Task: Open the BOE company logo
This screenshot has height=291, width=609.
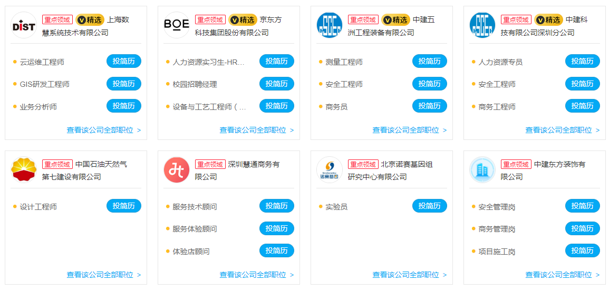Action: click(x=177, y=25)
